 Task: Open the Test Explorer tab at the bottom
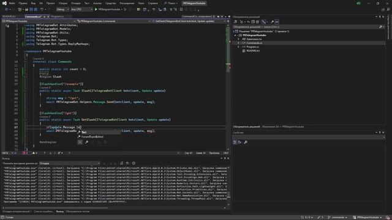78,211
